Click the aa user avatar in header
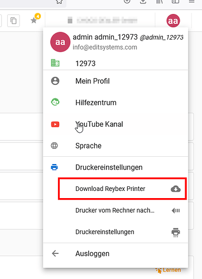The height and width of the screenshot is (279, 202). [x=173, y=21]
